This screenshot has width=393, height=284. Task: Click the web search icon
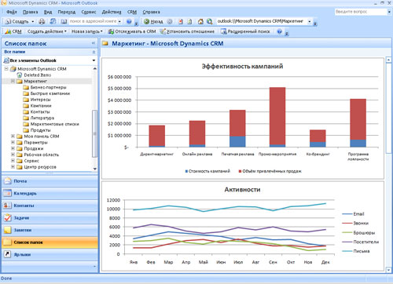coord(210,21)
